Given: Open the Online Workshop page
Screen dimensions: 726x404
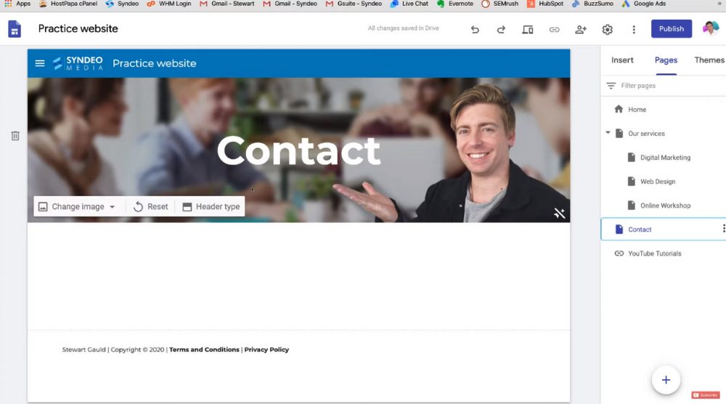Looking at the screenshot, I should (x=665, y=206).
